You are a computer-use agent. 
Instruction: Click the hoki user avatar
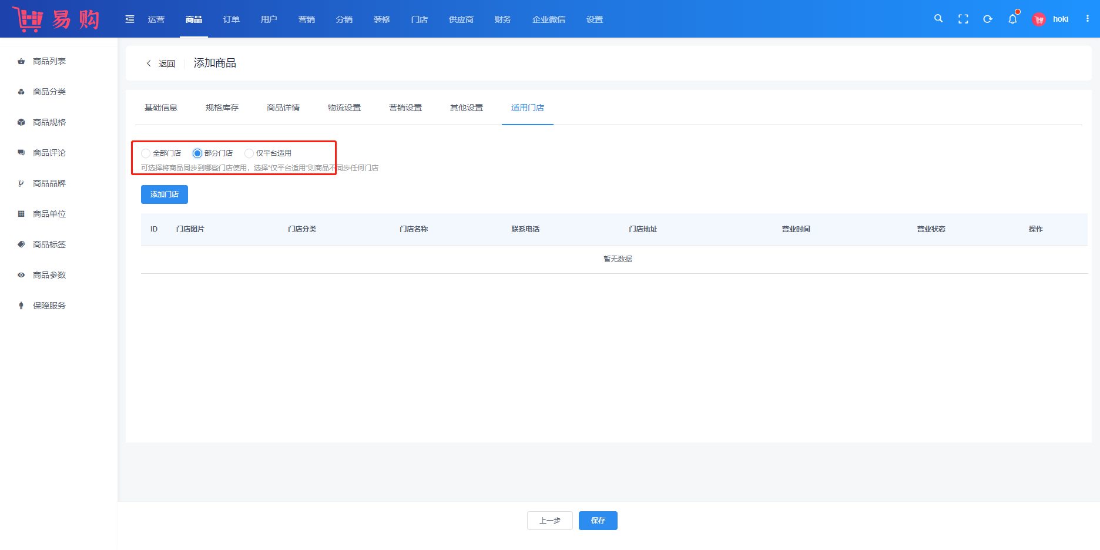1039,19
